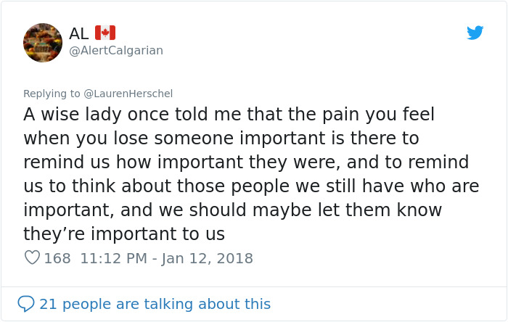Click the Canadian flag emoji beside AL
Viewport: 508px width, 322px height.
click(x=105, y=33)
